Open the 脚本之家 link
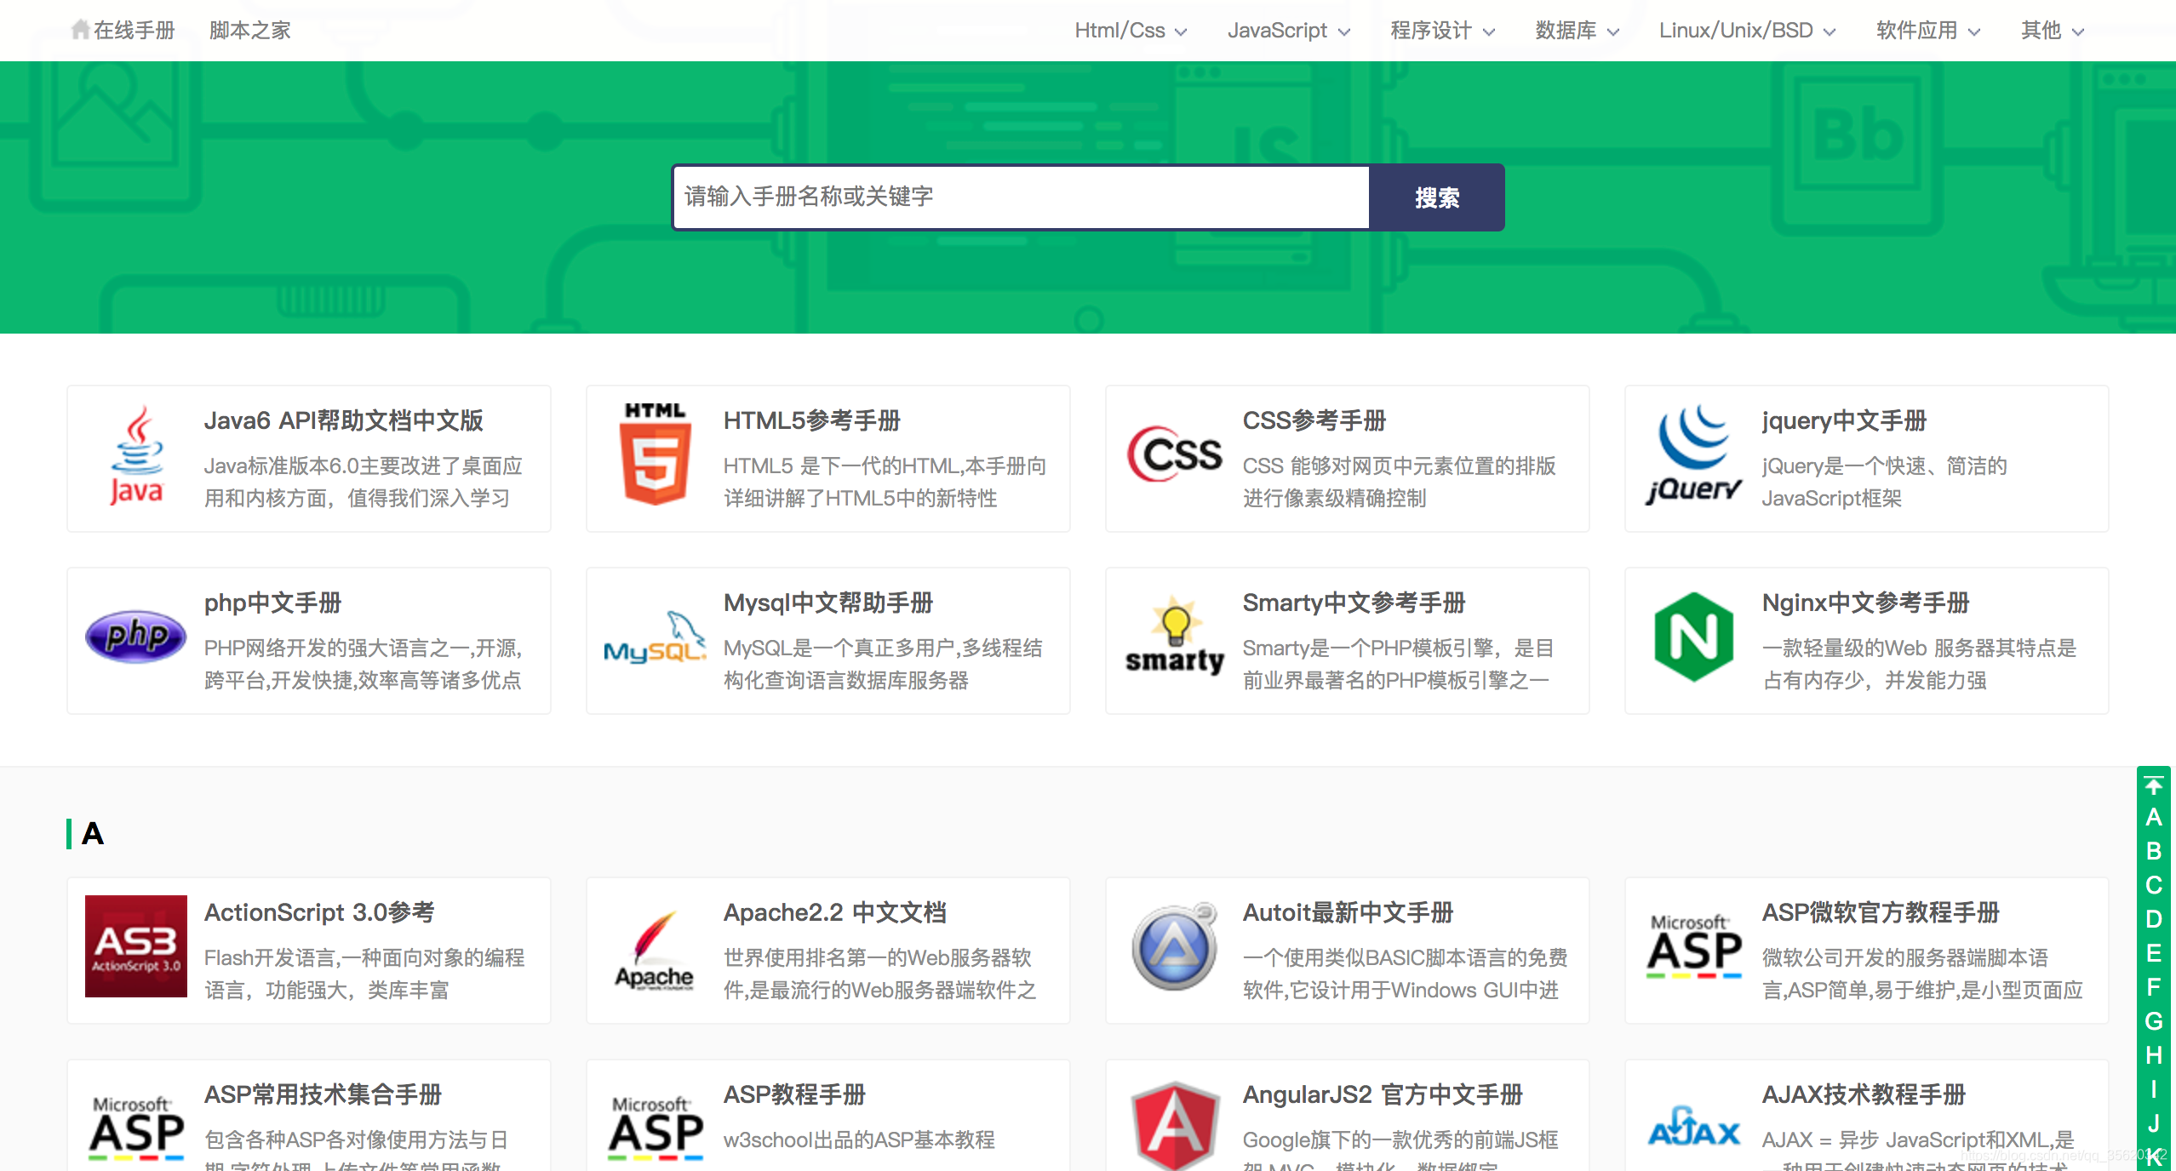Screen dimensions: 2176x1171 tap(249, 31)
